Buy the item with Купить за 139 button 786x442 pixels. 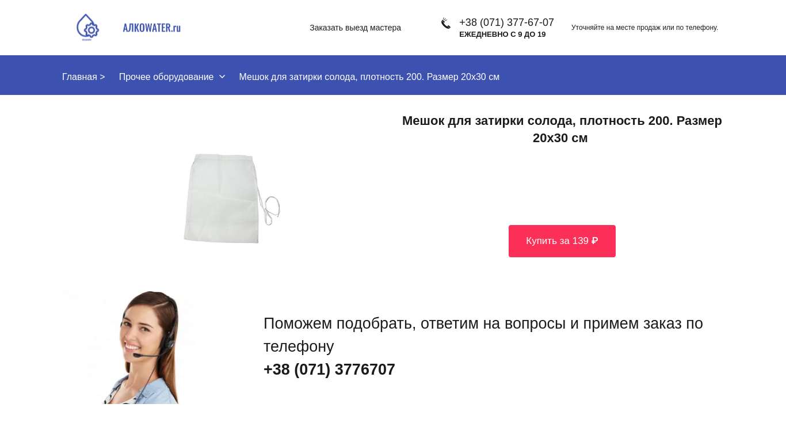[x=562, y=241]
